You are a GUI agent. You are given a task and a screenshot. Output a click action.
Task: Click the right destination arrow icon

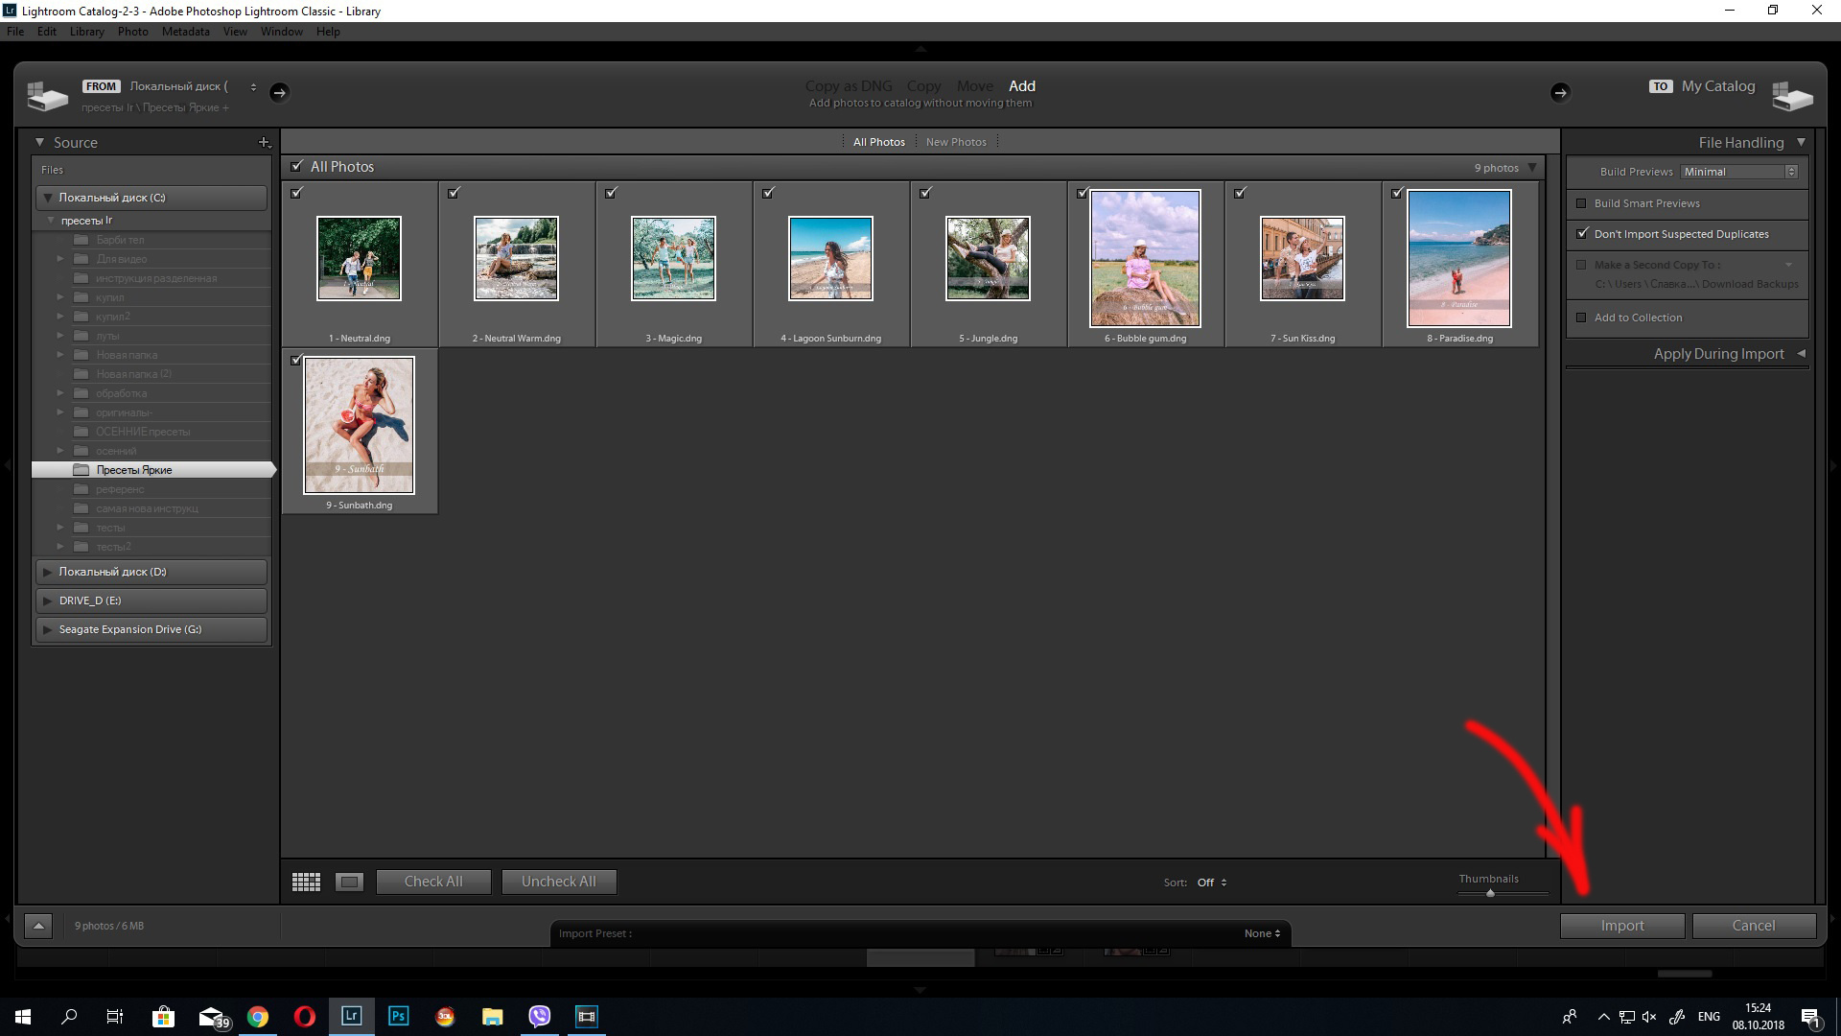[x=1562, y=93]
